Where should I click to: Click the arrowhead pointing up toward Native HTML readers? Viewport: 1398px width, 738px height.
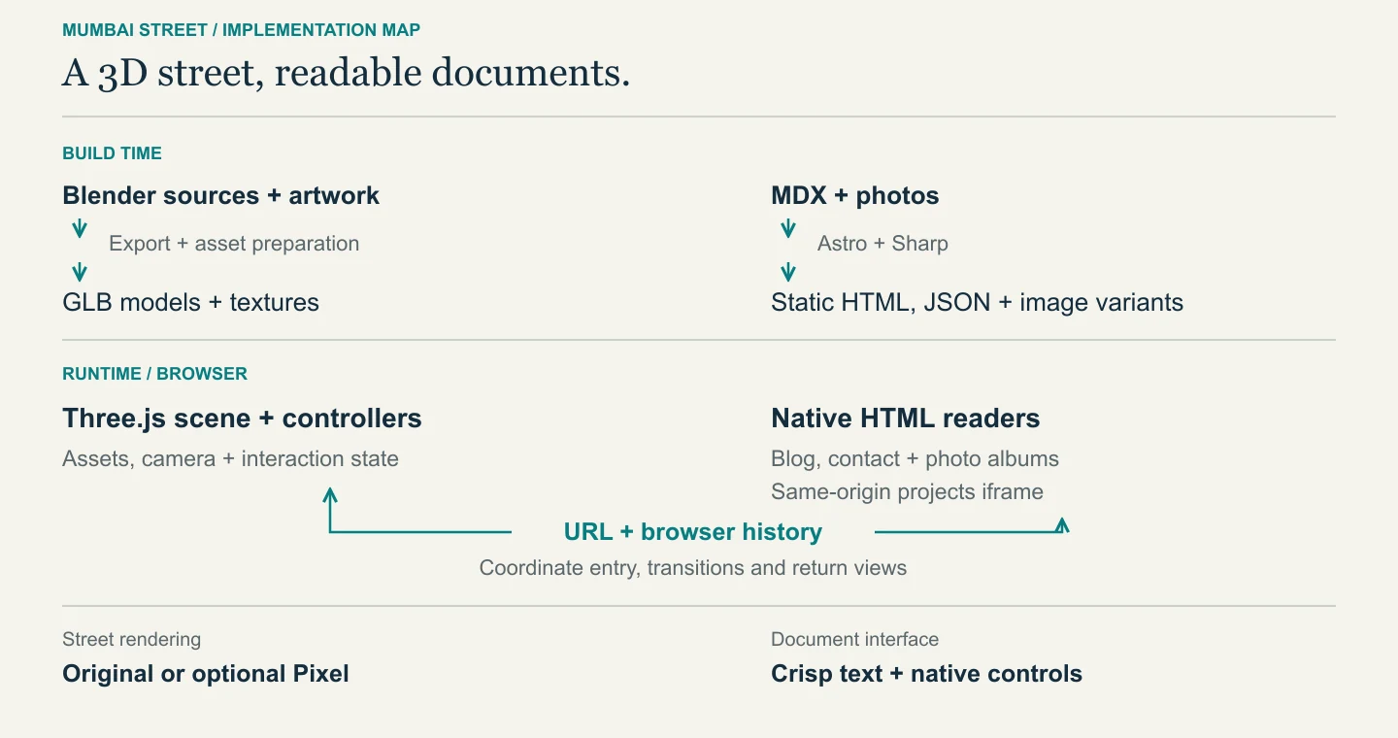(1062, 524)
